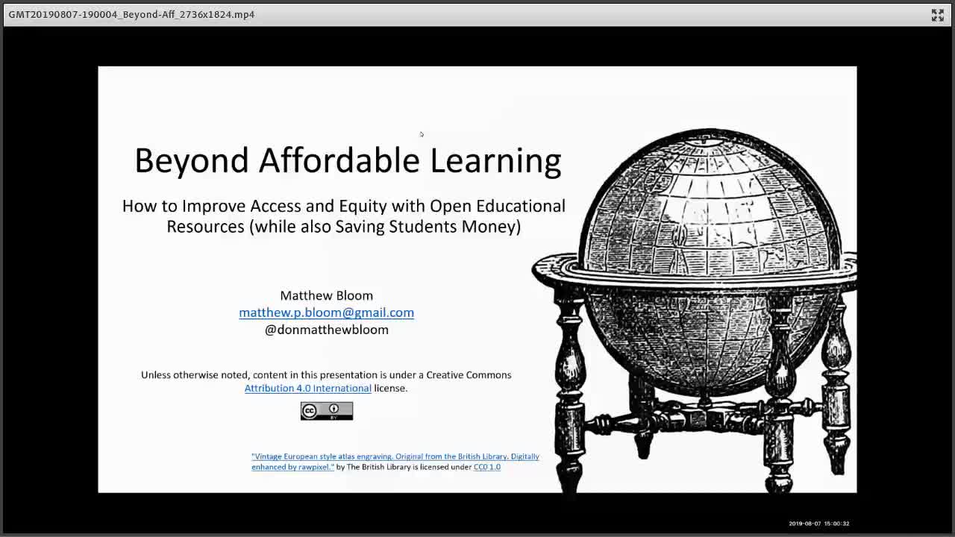Open the Attribution 4.0 International link
The width and height of the screenshot is (955, 537).
307,388
